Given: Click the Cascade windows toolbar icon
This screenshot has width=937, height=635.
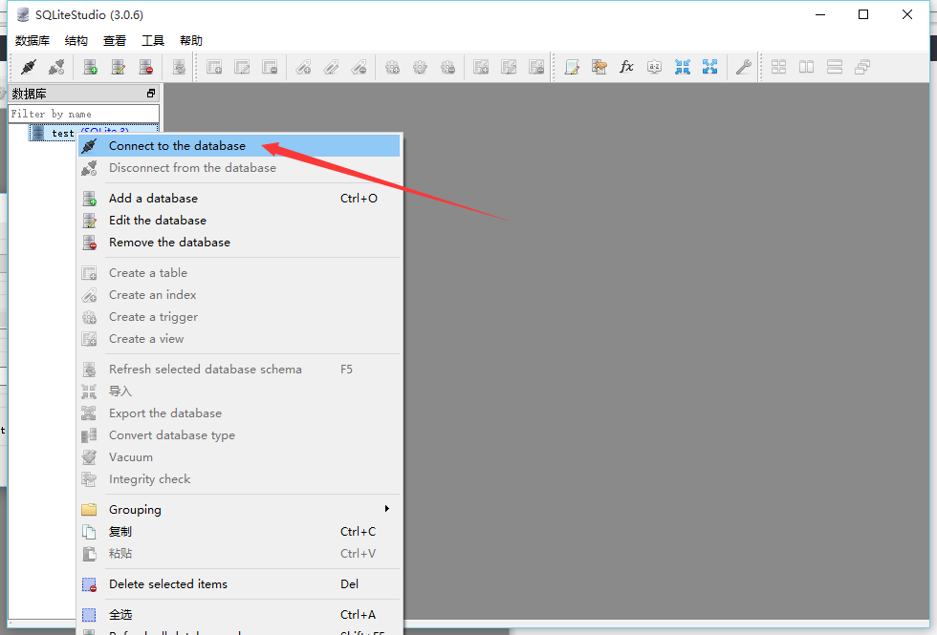Looking at the screenshot, I should click(861, 67).
